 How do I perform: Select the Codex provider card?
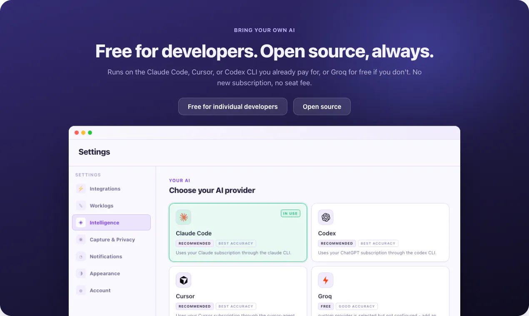pyautogui.click(x=380, y=232)
